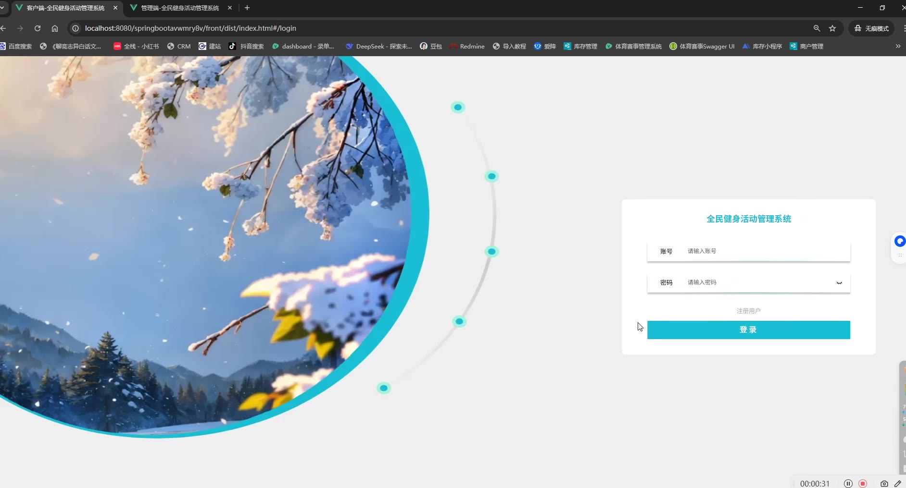Reload the current page
This screenshot has height=488, width=906.
38,28
